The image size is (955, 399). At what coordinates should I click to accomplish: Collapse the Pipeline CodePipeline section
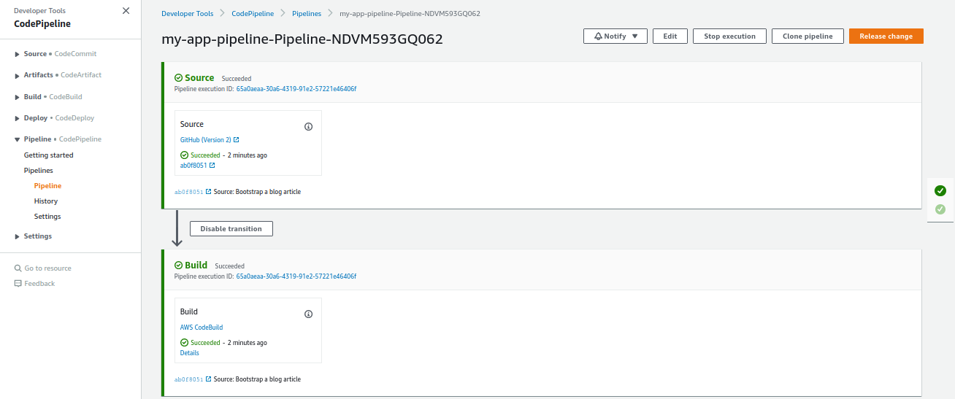[x=18, y=139]
